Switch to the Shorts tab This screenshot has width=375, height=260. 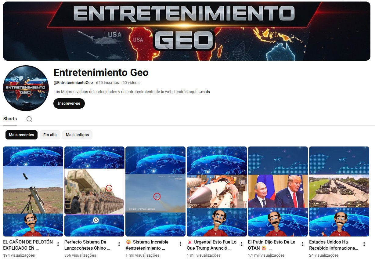tap(10, 119)
